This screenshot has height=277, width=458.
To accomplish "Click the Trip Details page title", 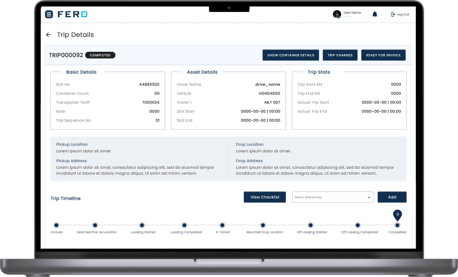I will [76, 34].
